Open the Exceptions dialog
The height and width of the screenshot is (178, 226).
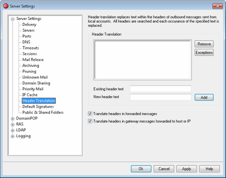(x=204, y=53)
